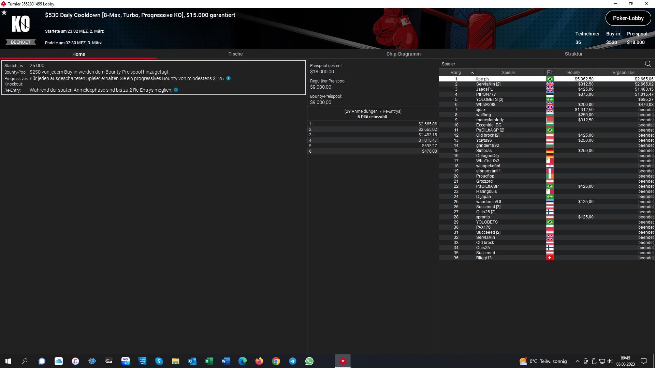
Task: Sort by the country flag column
Action: coord(550,73)
